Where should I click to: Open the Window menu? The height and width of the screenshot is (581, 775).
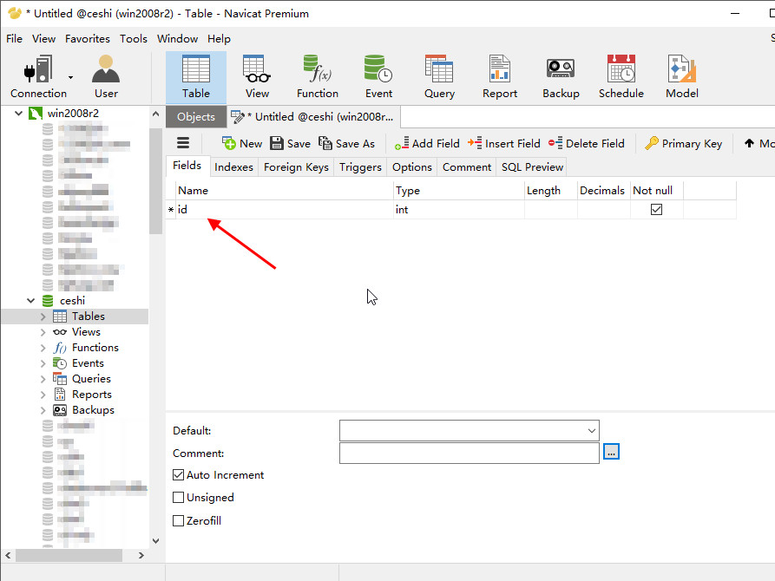click(x=177, y=38)
